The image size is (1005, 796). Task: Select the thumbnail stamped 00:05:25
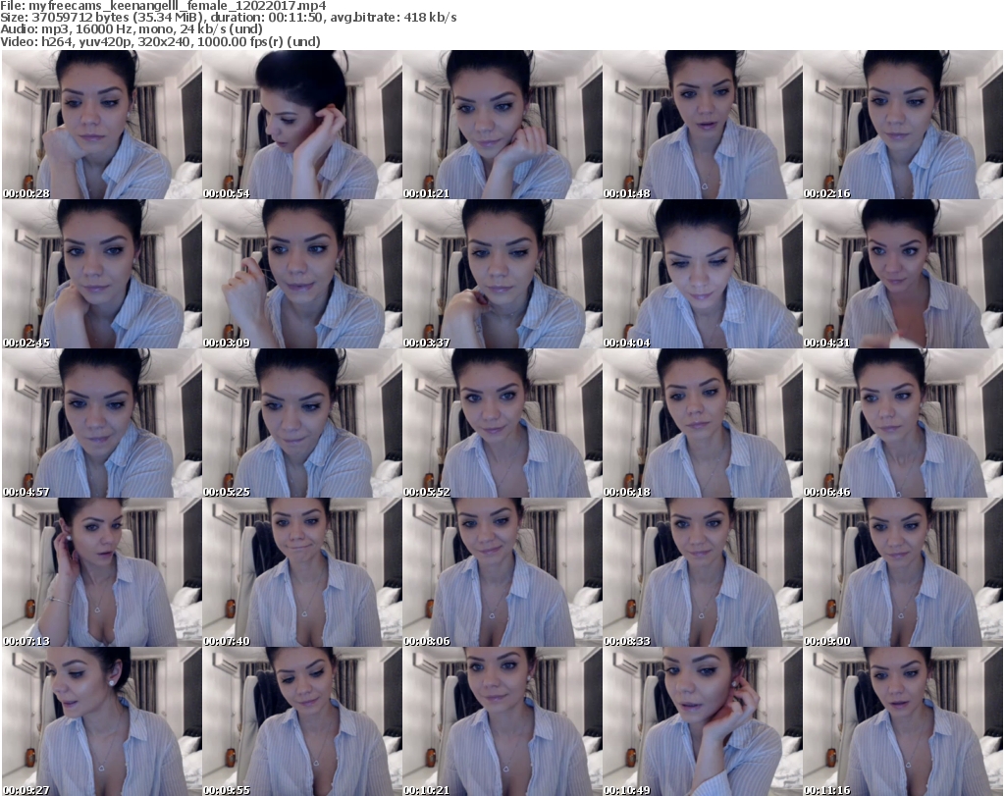coord(302,424)
